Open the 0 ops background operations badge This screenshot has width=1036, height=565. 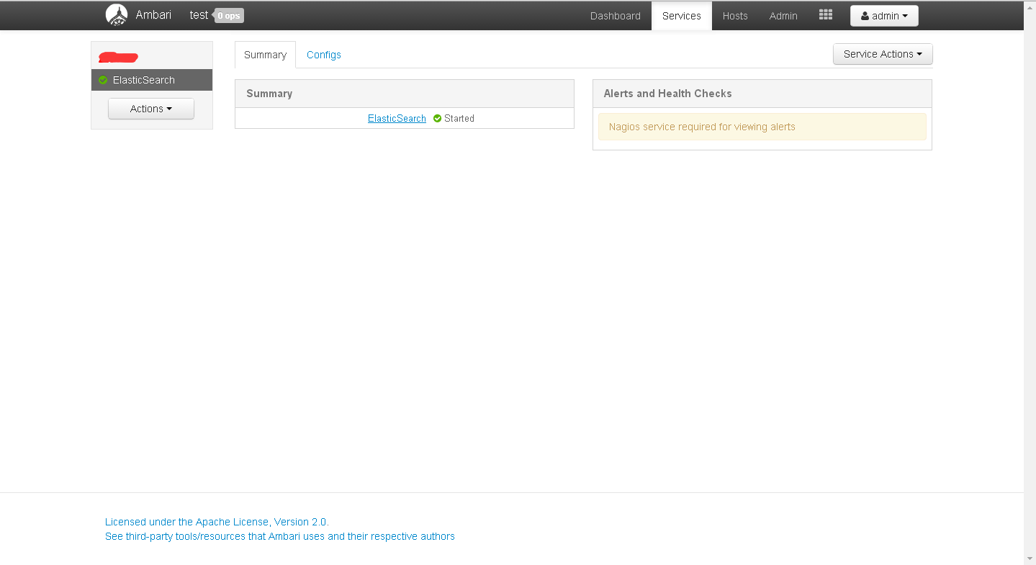[229, 16]
